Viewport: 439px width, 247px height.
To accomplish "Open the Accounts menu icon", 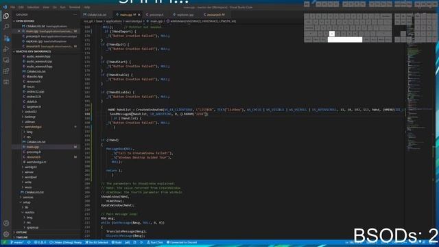I will tap(6, 223).
